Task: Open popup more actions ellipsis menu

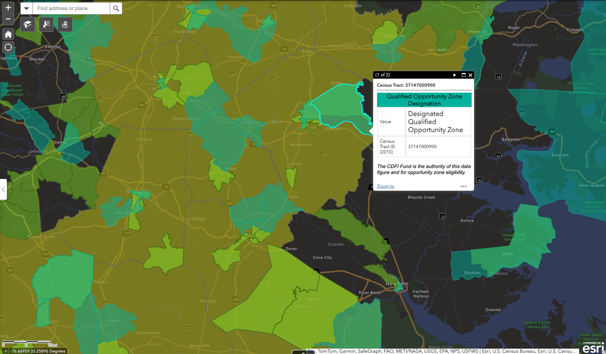Action: [463, 186]
